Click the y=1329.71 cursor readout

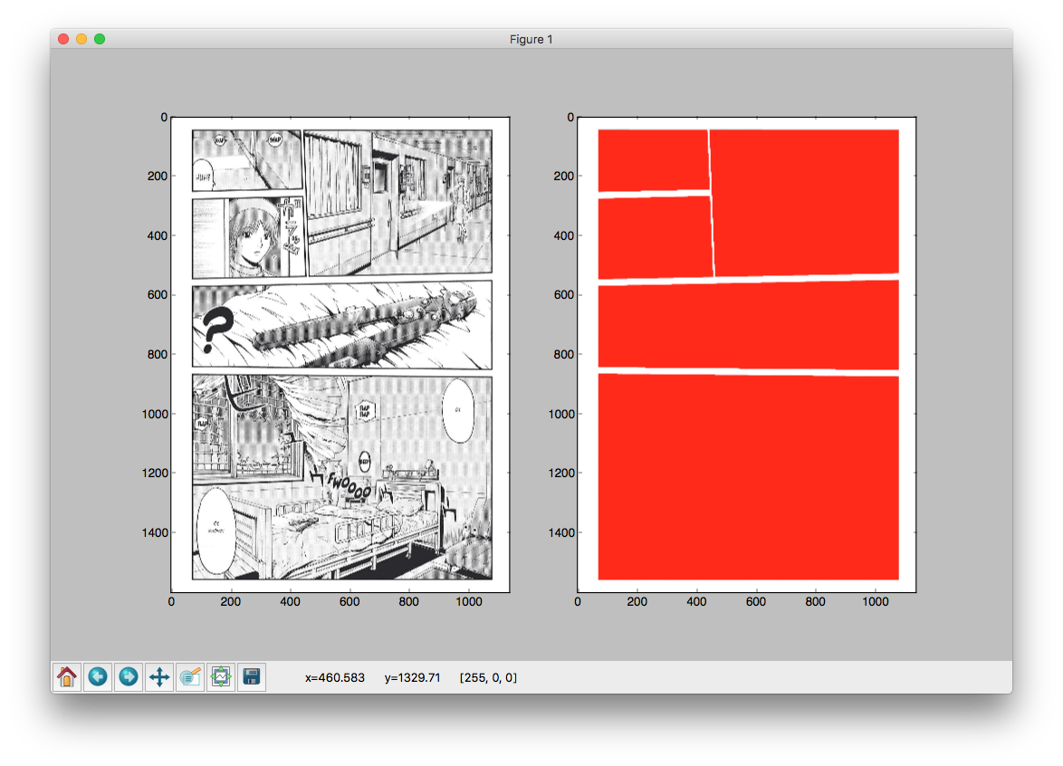click(412, 677)
